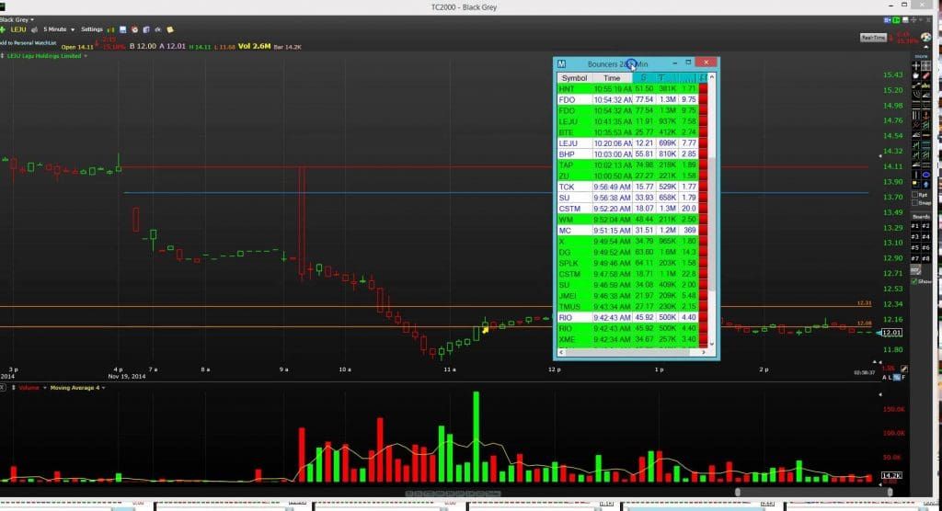
Task: Click the chart time-range slider handle at bottom
Action: (738, 492)
